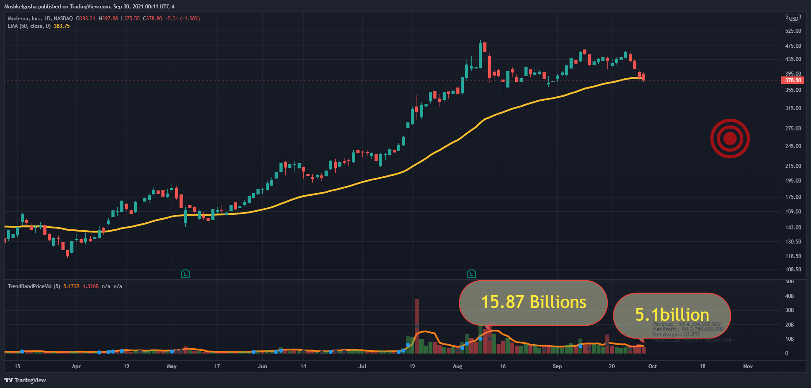Viewport: 811px width, 388px height.
Task: Click the red 378.90 current price label
Action: click(x=793, y=80)
